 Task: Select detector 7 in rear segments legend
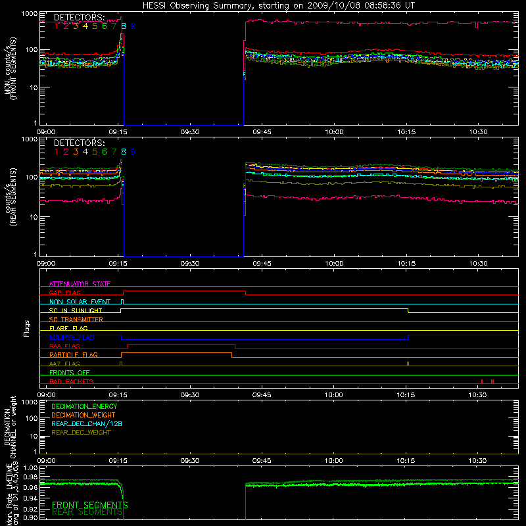(x=114, y=152)
